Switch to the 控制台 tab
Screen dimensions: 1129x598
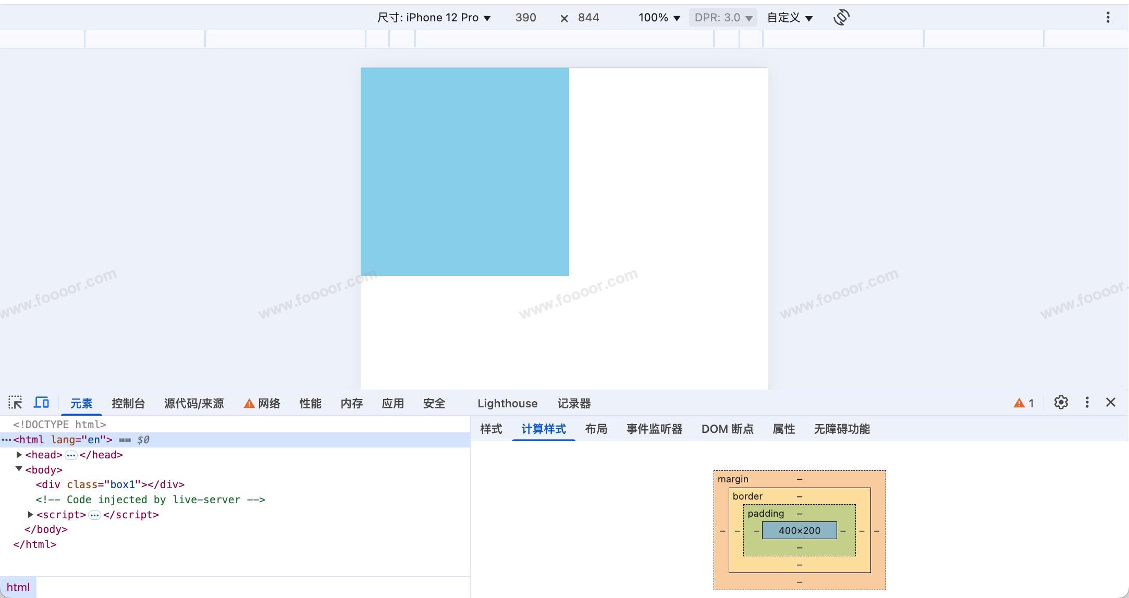tap(128, 404)
